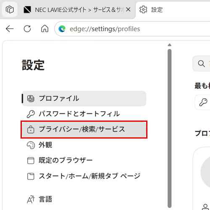
Task: Click the key icon card on the right pane
Action: click(x=203, y=102)
